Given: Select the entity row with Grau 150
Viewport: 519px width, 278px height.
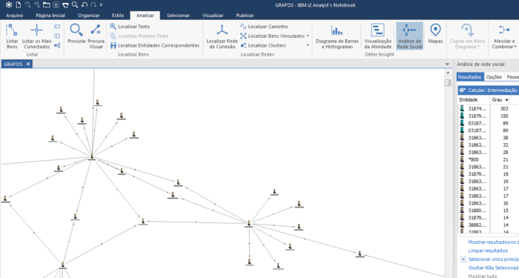Looking at the screenshot, I should pos(488,116).
